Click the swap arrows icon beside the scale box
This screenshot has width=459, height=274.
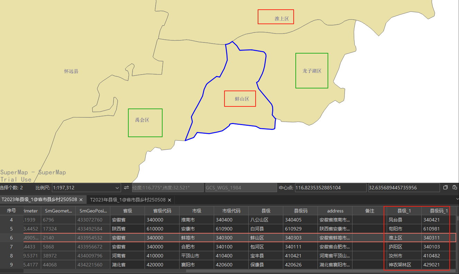127,188
